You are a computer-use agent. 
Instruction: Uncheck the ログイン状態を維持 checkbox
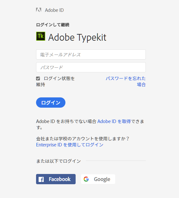coord(38,78)
